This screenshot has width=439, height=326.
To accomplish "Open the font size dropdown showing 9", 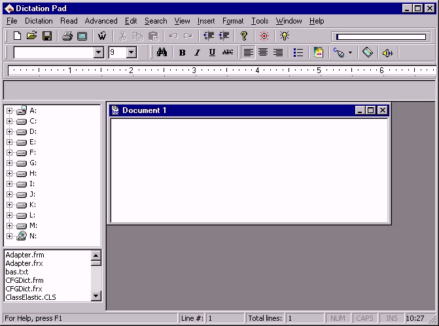I will coord(131,52).
